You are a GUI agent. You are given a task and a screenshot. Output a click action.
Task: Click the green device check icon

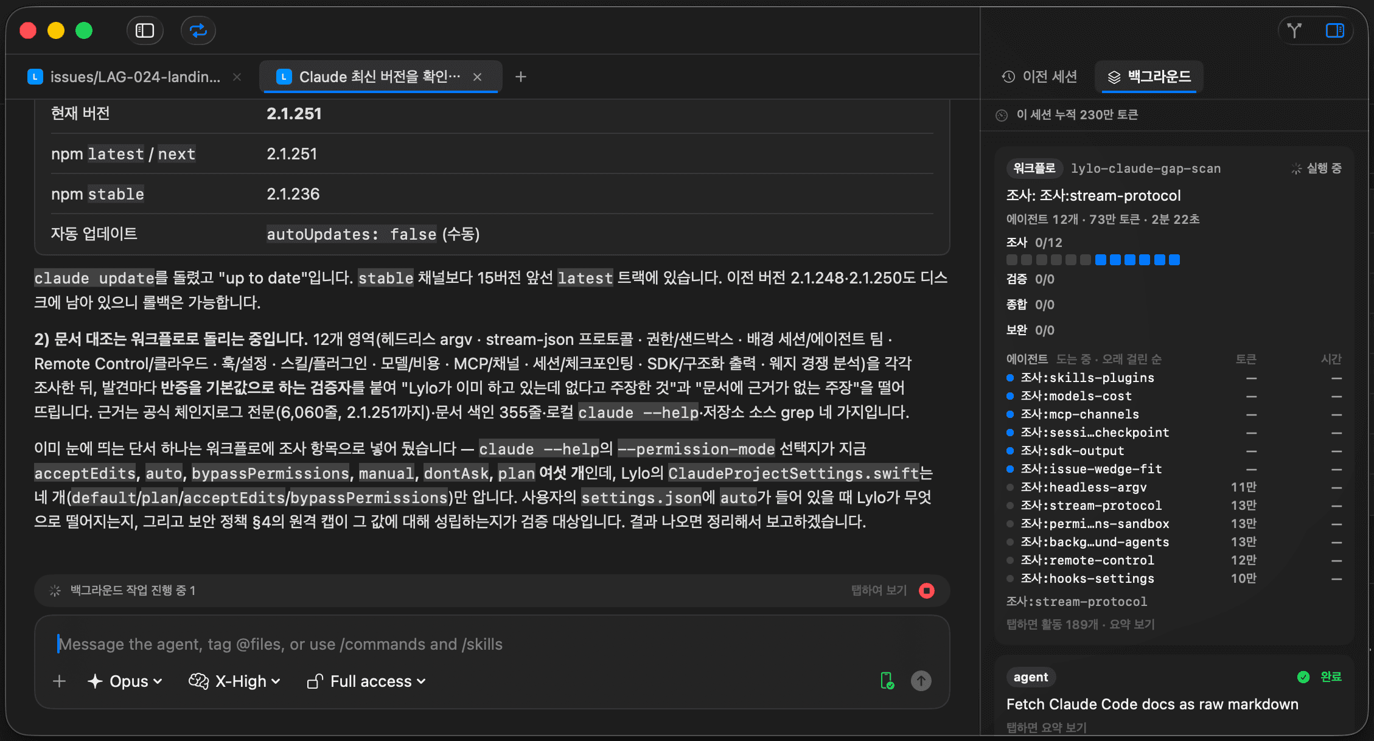887,681
